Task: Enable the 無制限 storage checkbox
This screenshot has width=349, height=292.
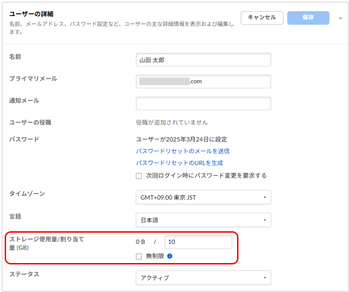Action: 139,256
